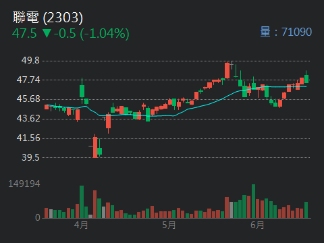The width and height of the screenshot is (324, 243).
Task: Click the last green volume bar on the right
Action: tap(306, 210)
